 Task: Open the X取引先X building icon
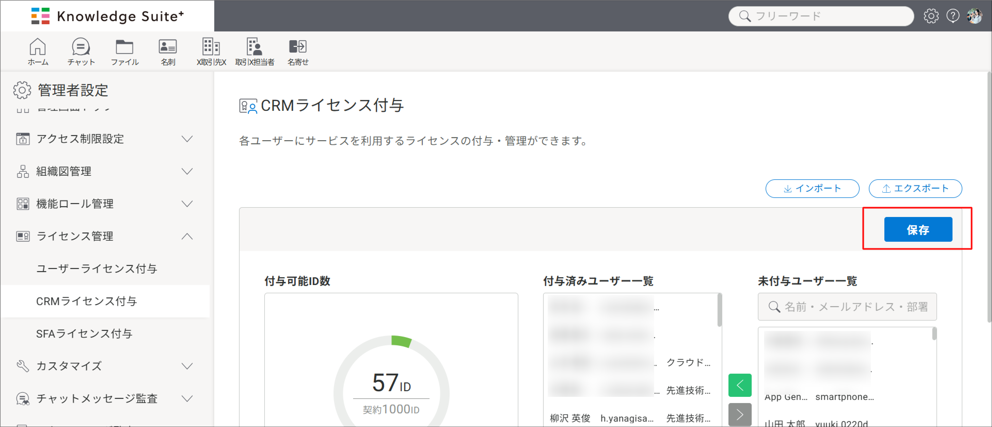point(211,47)
